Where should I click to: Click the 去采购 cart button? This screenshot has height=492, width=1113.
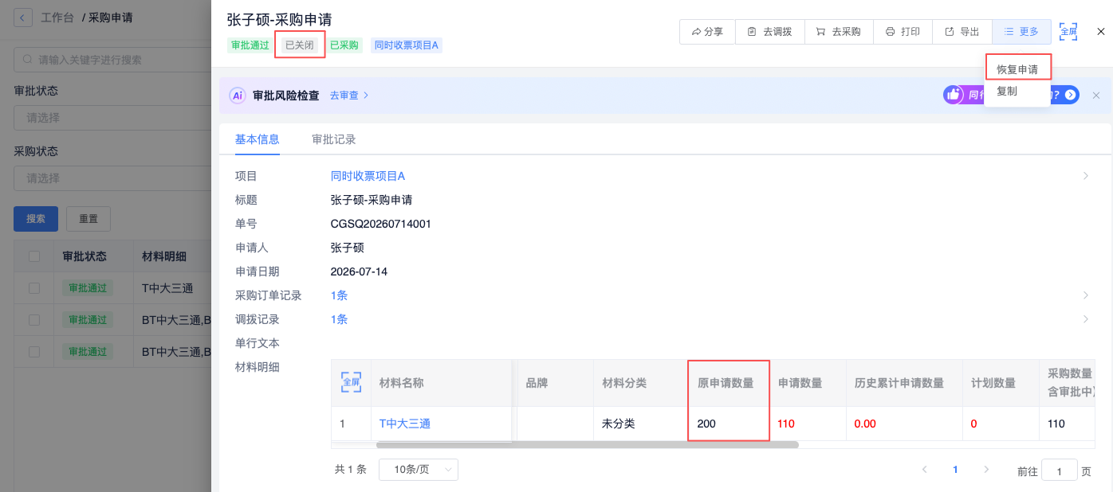(838, 32)
